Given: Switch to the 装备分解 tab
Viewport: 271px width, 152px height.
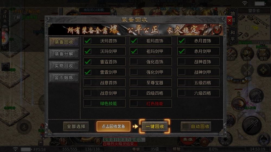Looking at the screenshot, I should [x=64, y=54].
